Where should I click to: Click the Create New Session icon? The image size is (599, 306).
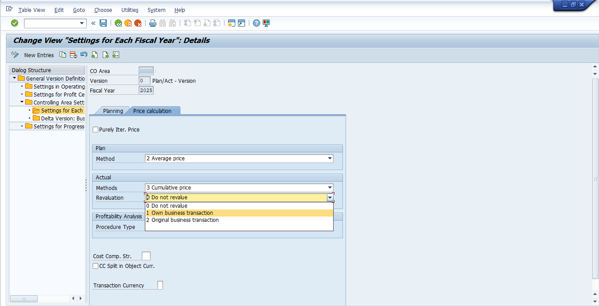231,23
